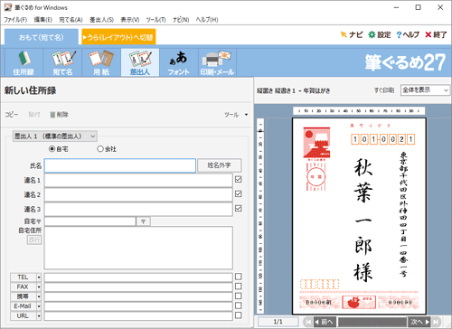Viewport: 452px width, 329px height.
Task: Enable the TEL print checkbox
Action: [x=239, y=277]
